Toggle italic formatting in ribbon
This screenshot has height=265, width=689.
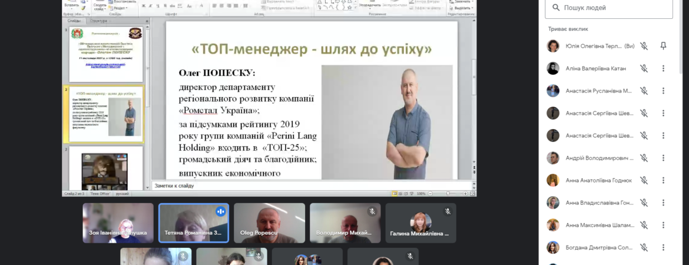[x=150, y=6]
